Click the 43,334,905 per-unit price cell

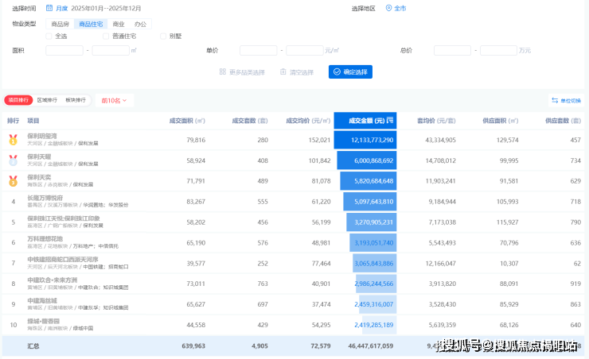pyautogui.click(x=440, y=140)
